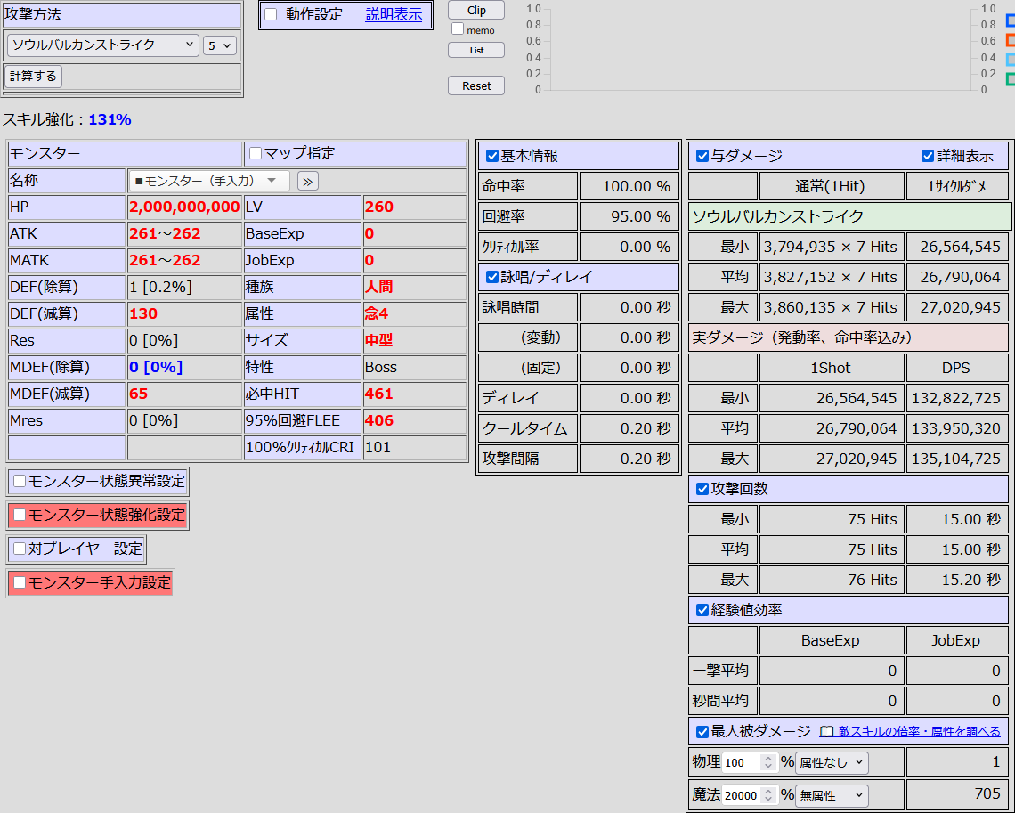Click the book icon beside enemy skill link

(x=826, y=731)
